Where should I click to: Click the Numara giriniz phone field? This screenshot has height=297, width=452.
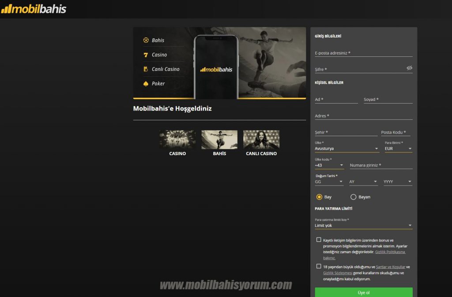coord(381,165)
